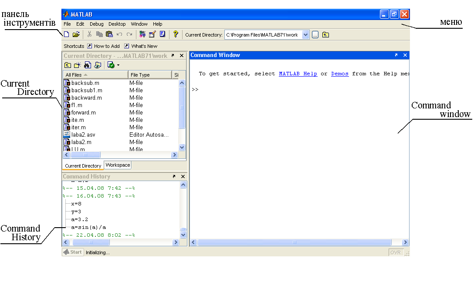Undock the Current Directory panel
The width and height of the screenshot is (474, 289).
point(173,56)
